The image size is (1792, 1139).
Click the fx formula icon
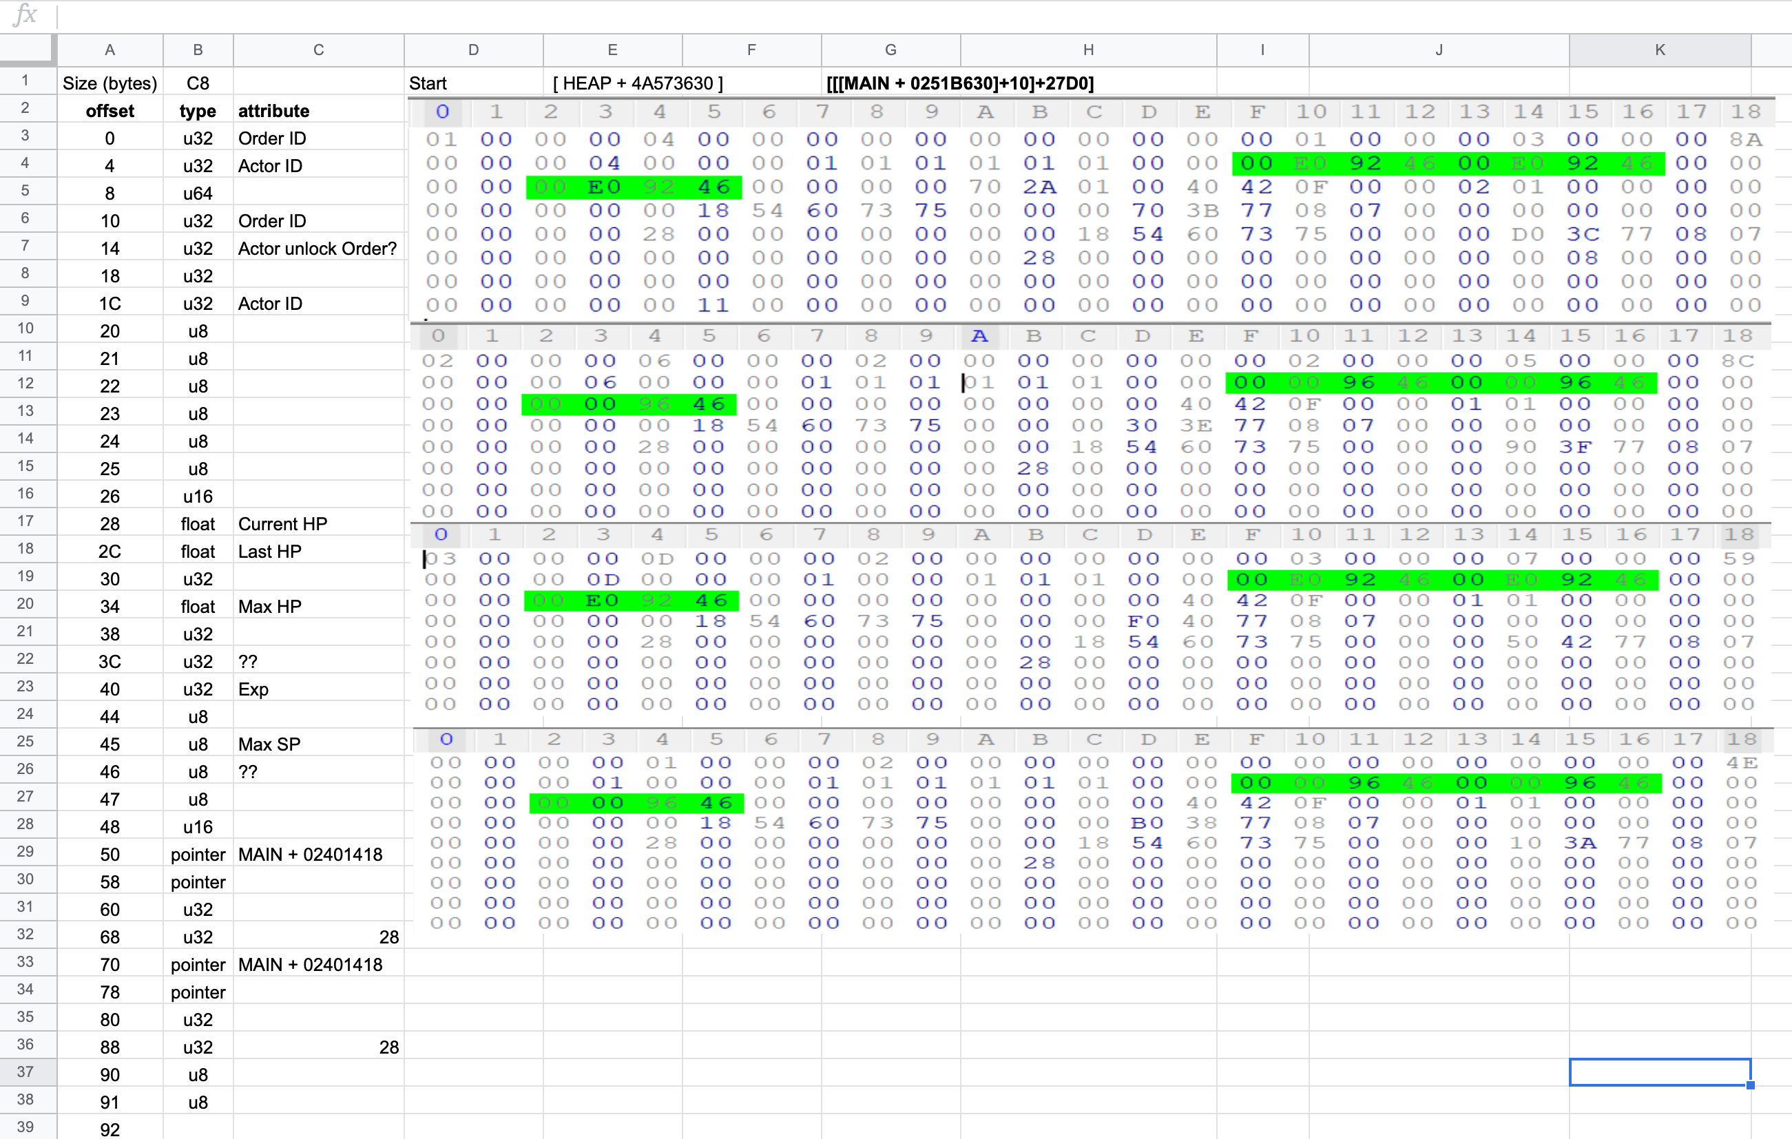(25, 14)
